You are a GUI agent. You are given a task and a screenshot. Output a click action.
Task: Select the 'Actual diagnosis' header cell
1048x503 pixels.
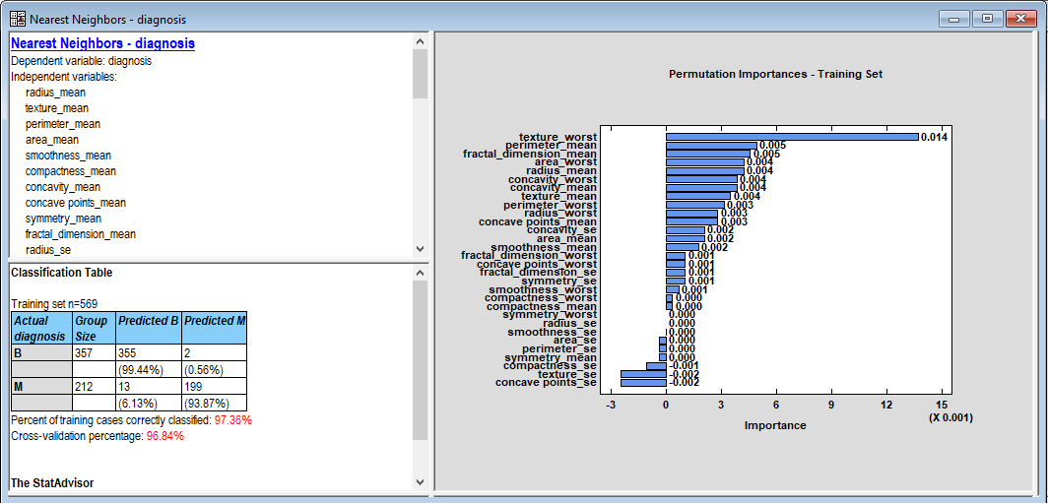click(x=40, y=328)
